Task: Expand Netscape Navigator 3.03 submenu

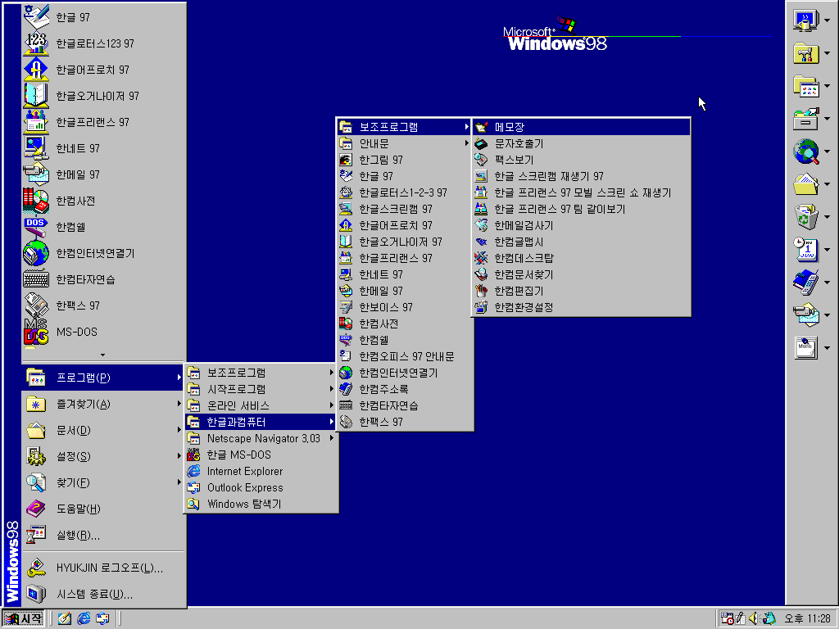Action: [261, 439]
